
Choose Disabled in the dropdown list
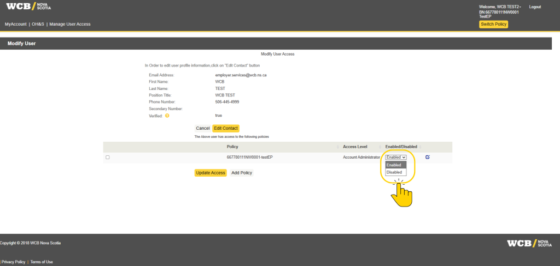point(396,172)
